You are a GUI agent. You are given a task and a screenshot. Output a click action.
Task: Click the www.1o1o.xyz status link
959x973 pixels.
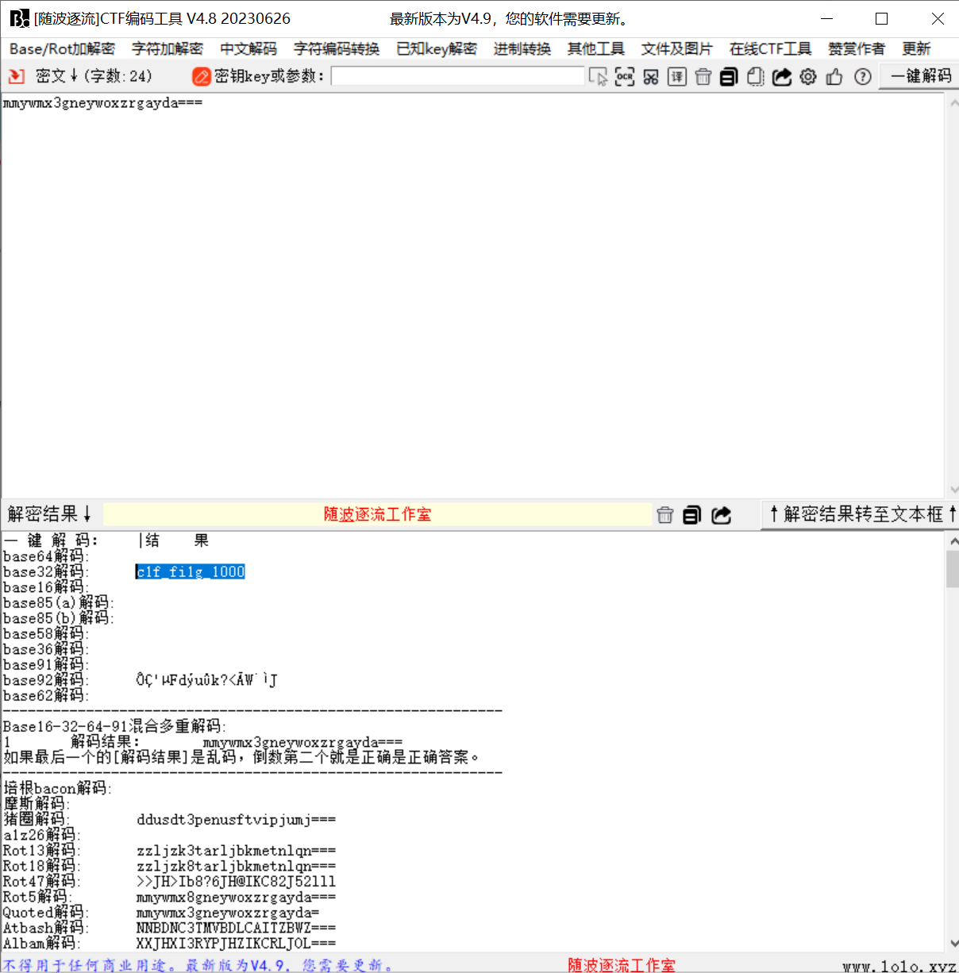(x=899, y=966)
